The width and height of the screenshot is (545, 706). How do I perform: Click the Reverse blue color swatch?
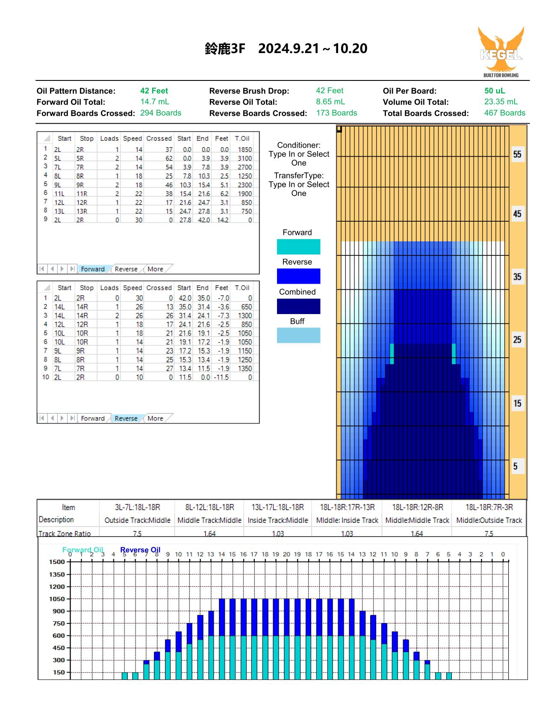[298, 276]
